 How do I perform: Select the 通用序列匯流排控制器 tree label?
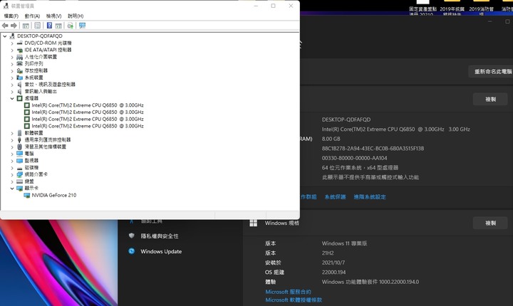(48, 139)
